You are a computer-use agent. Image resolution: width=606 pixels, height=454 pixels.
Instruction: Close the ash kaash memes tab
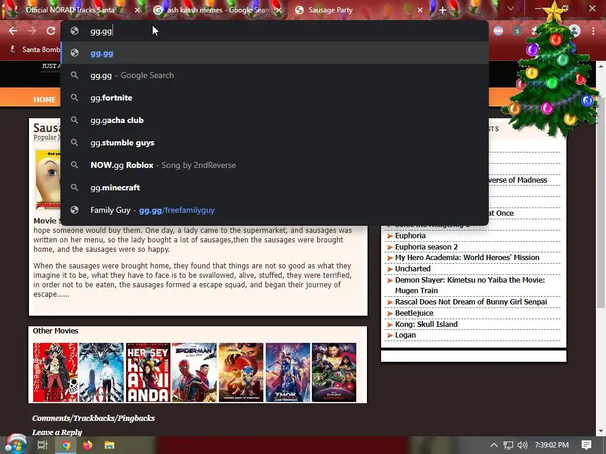(x=278, y=10)
